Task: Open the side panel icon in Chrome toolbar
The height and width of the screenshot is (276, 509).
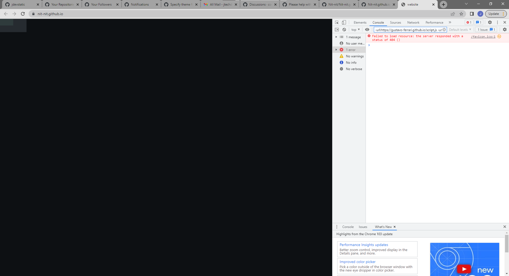Action: (472, 14)
